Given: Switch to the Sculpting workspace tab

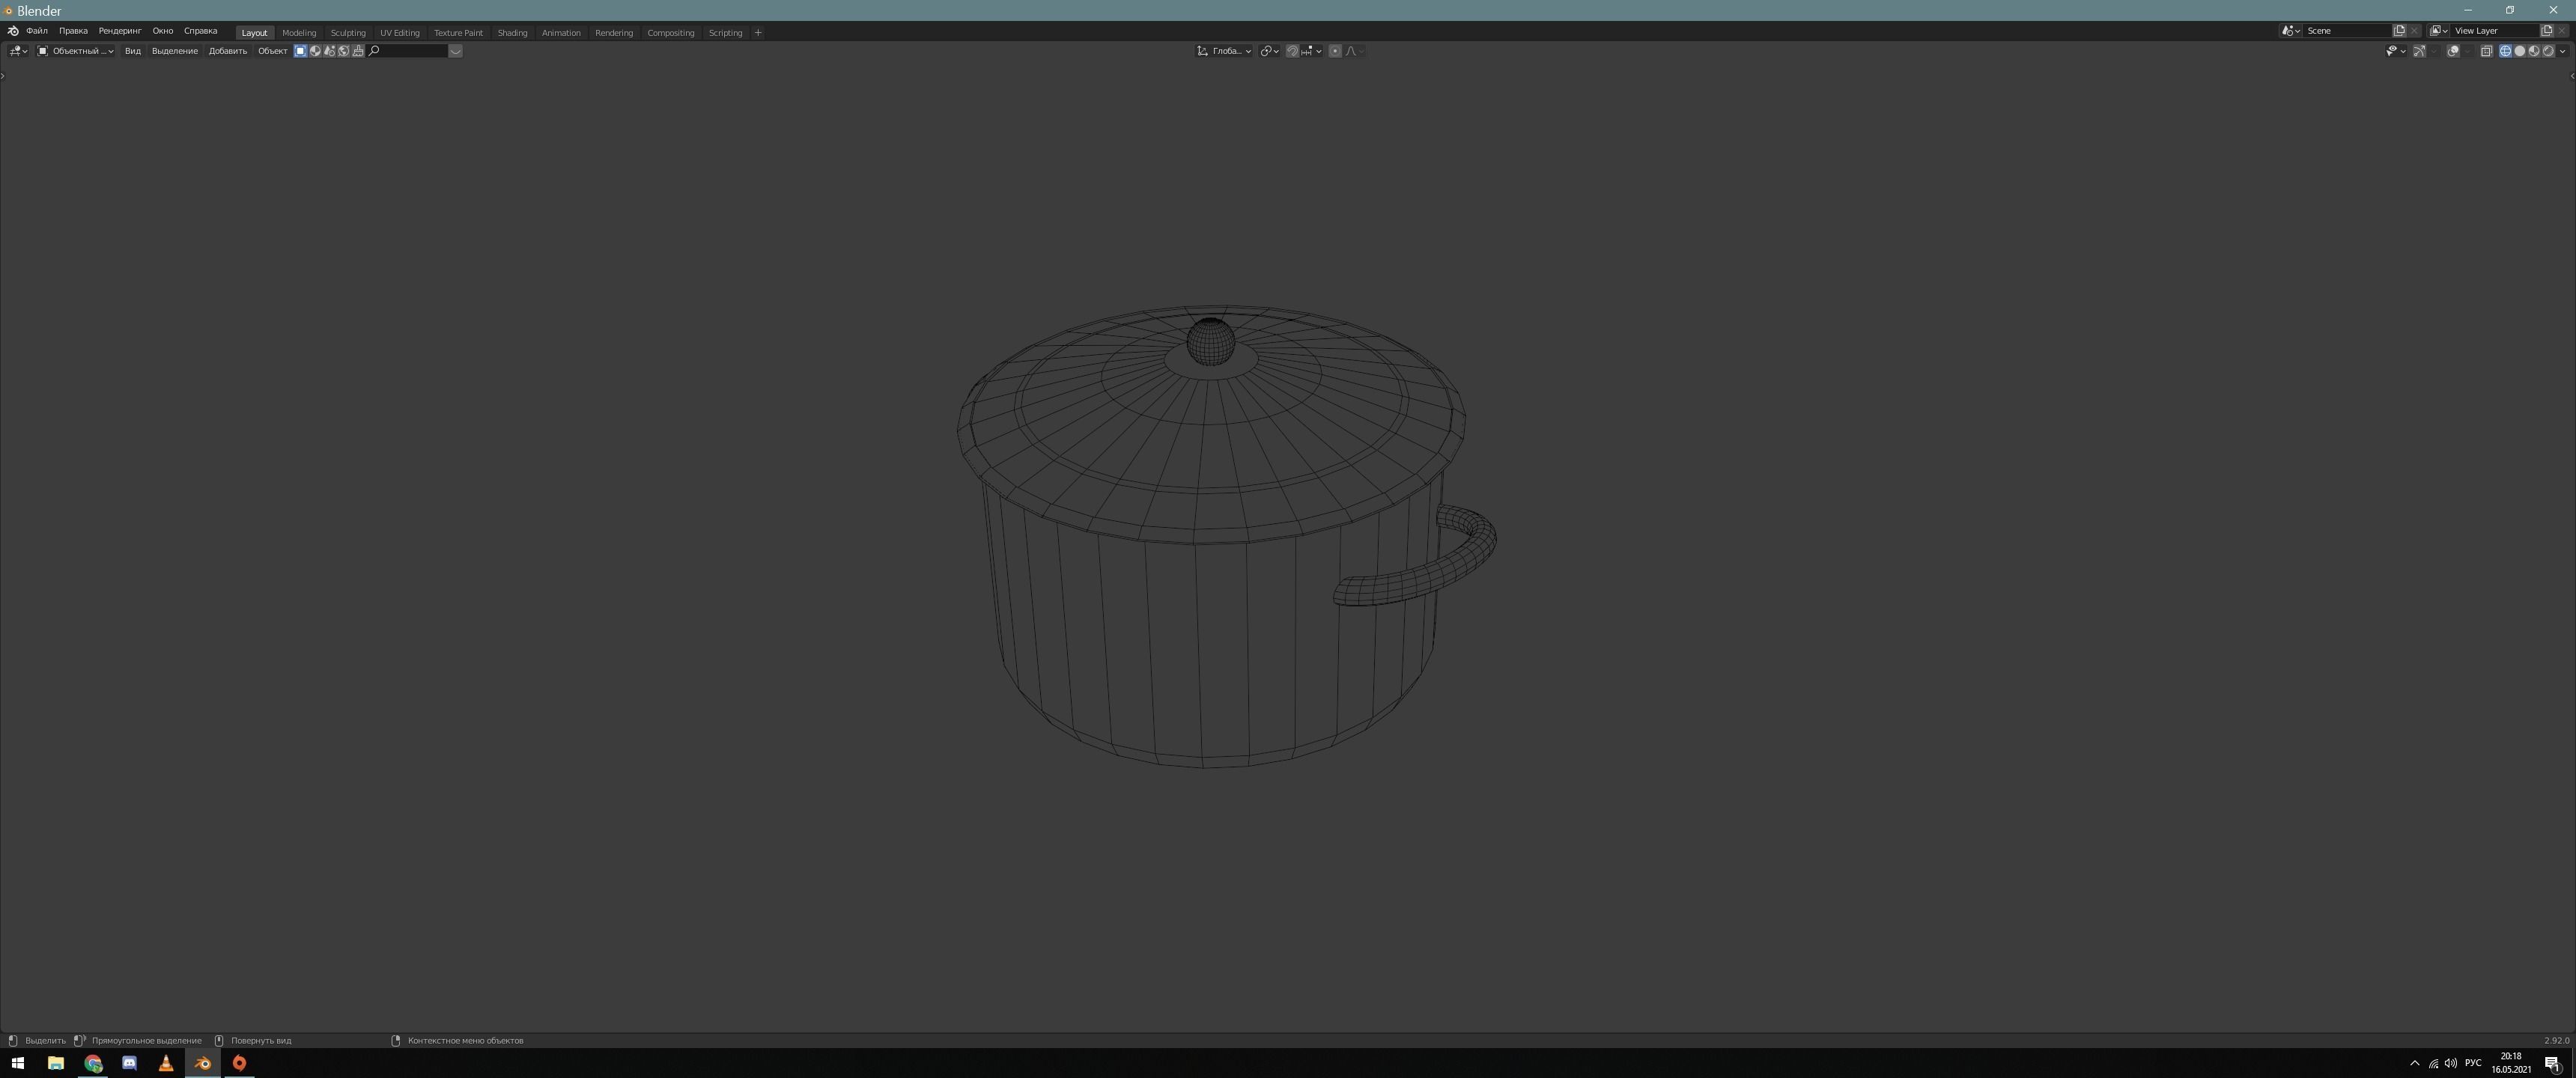Looking at the screenshot, I should pos(348,33).
